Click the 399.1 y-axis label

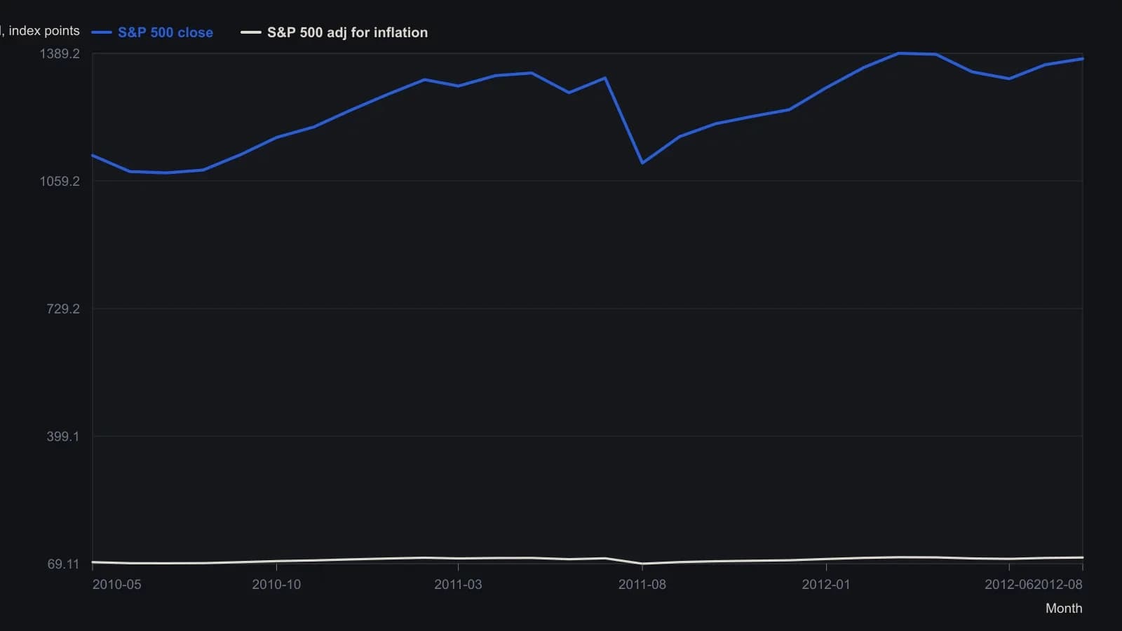coord(63,437)
